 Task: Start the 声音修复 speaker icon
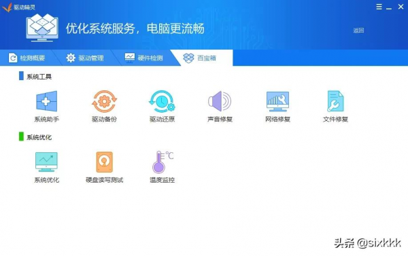coord(220,101)
